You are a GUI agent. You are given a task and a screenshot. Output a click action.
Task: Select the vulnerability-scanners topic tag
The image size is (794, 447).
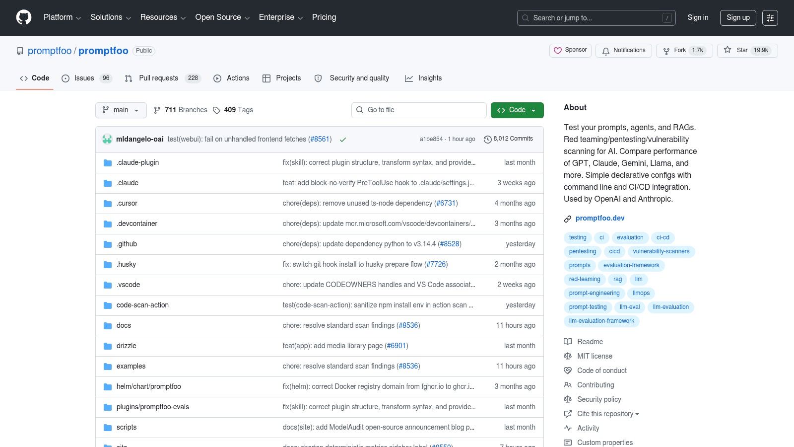point(661,251)
